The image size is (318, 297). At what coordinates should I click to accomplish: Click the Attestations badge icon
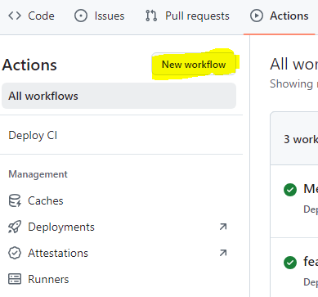point(15,253)
